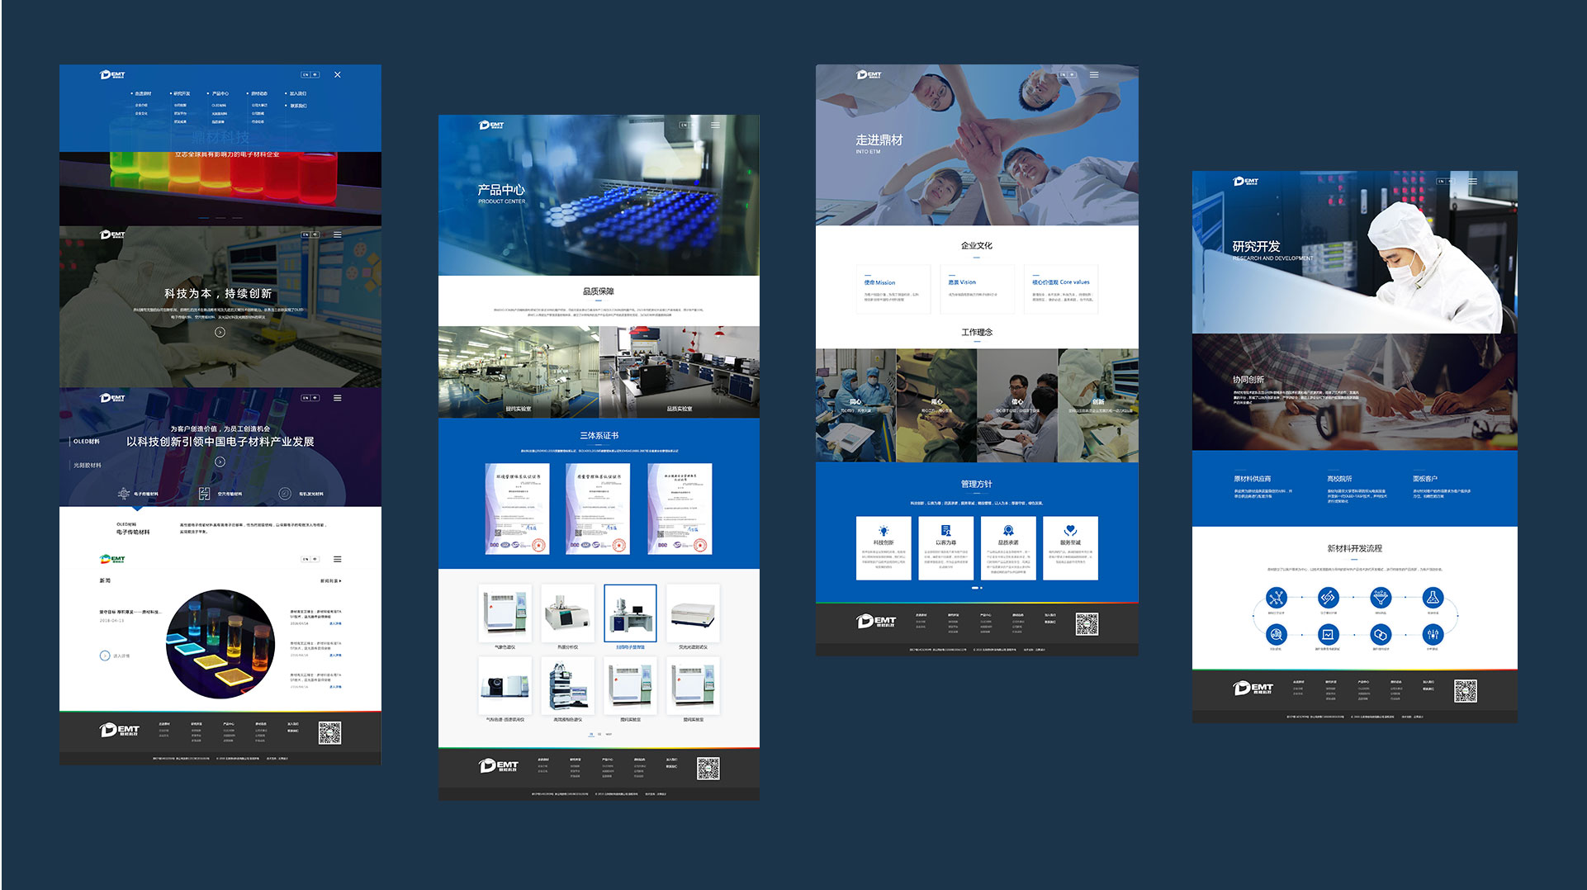This screenshot has width=1587, height=890.
Task: Click the heart icon on 服务至诚 card
Action: pyautogui.click(x=1070, y=531)
